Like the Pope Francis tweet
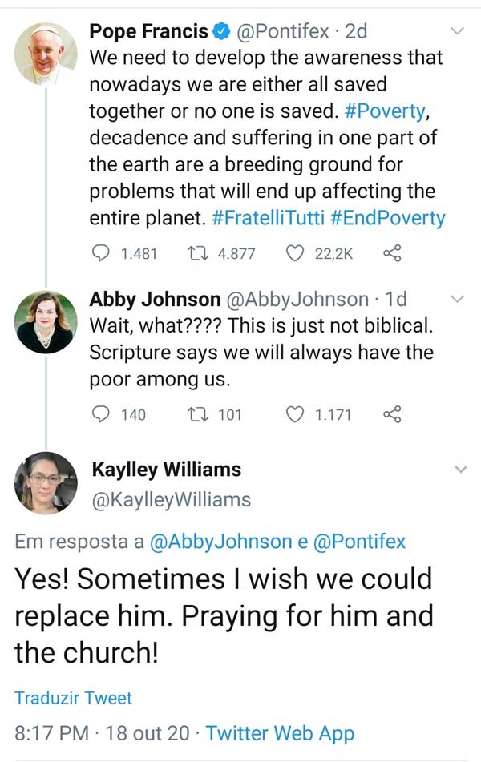The image size is (481, 762). pyautogui.click(x=296, y=254)
